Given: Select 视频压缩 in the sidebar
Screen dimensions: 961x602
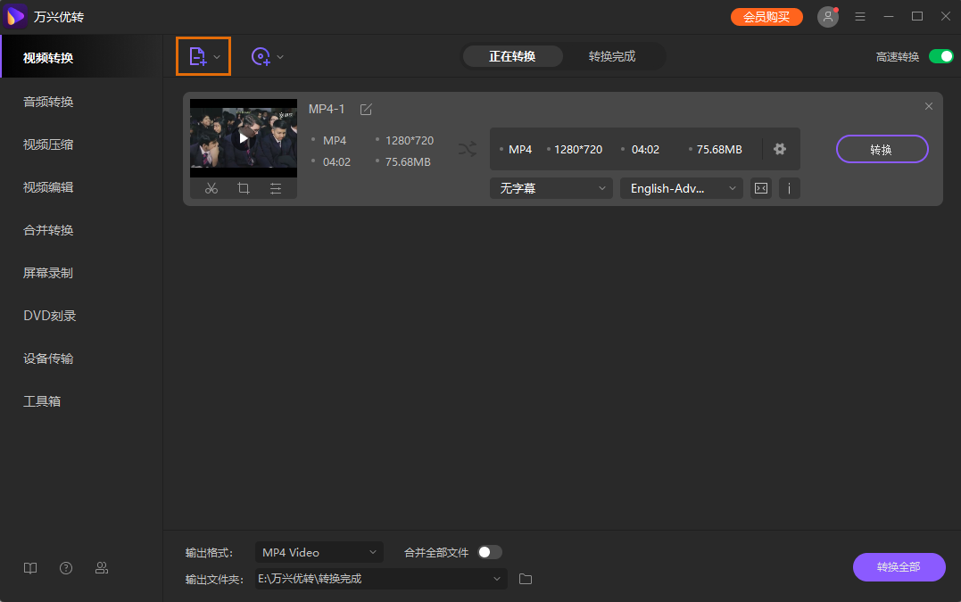Looking at the screenshot, I should pos(48,144).
